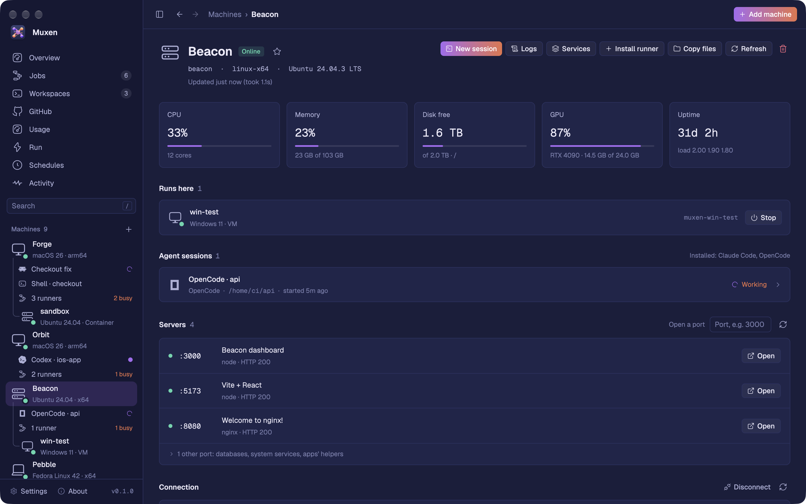
Task: Go back with the left arrow
Action: tap(179, 14)
